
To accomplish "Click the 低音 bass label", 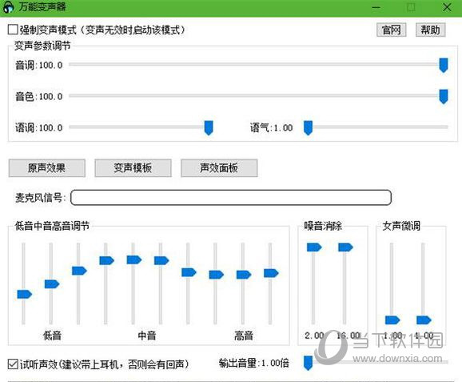I will (x=52, y=336).
